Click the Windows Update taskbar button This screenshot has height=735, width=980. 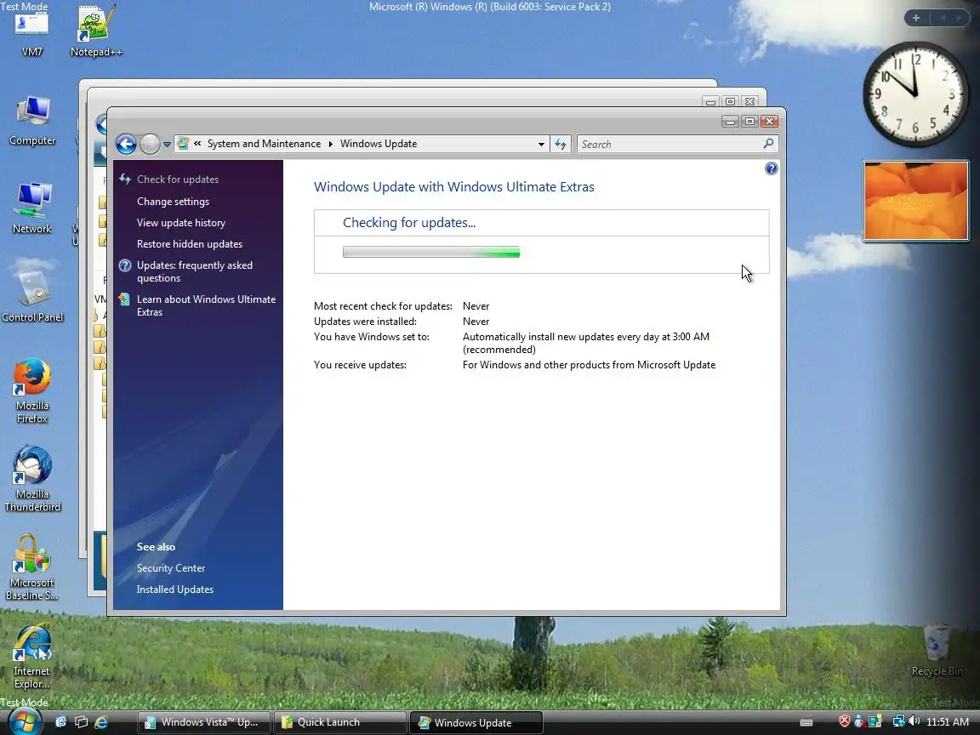476,722
